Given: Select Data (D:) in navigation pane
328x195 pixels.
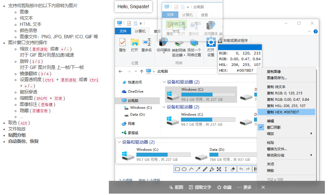Looking at the screenshot, I should coord(135,115).
